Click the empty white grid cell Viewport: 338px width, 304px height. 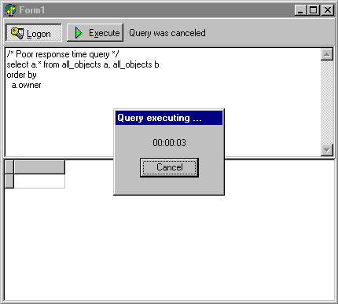(39, 181)
